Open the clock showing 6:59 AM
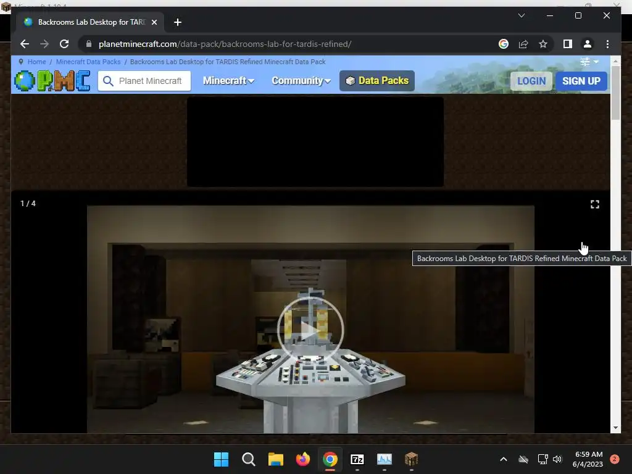 (x=588, y=459)
